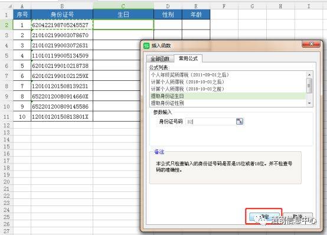This screenshot has width=327, height=235.
Task: Click the 序号 header cell
Action: tap(22, 15)
